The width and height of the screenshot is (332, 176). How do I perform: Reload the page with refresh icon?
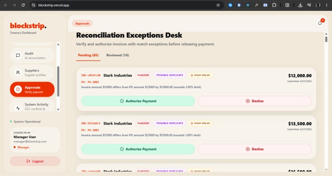click(23, 5)
